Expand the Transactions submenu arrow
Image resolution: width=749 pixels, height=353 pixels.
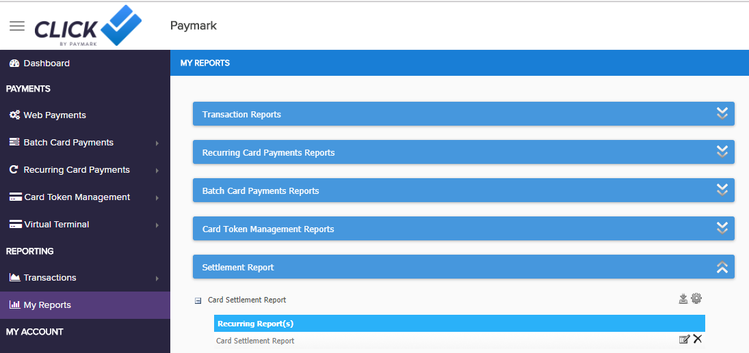coord(157,279)
